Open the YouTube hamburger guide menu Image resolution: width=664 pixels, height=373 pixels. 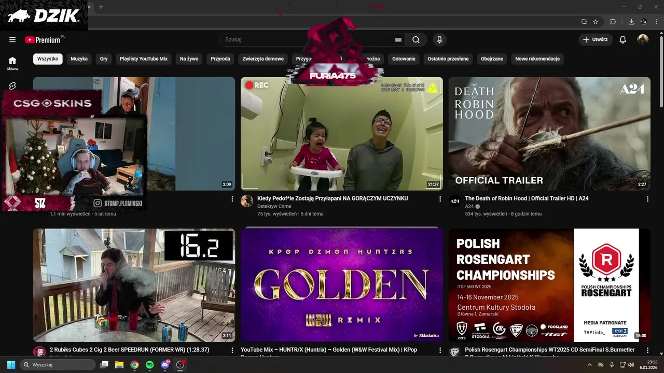pos(12,40)
